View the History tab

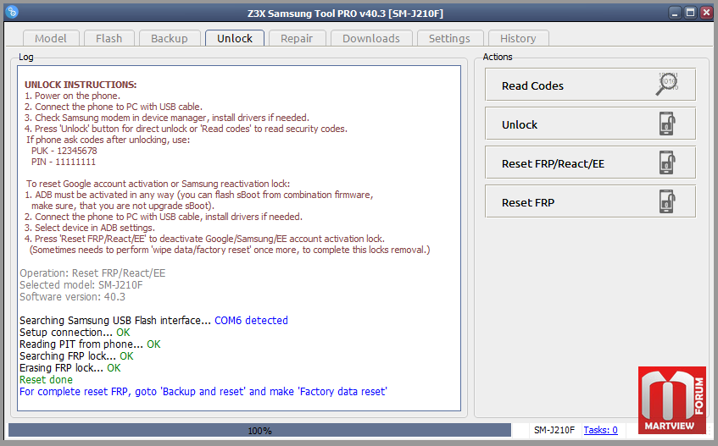point(518,38)
